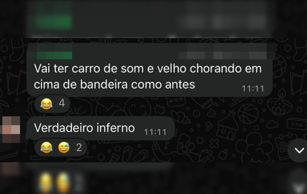Viewport: 307px width, 194px height.
Task: Tap the blurred chevron in the bottom corner
Action: (x=299, y=187)
